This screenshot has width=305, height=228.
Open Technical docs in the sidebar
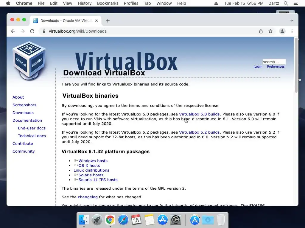click(32, 136)
